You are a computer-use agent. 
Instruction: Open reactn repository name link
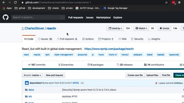[51, 28]
